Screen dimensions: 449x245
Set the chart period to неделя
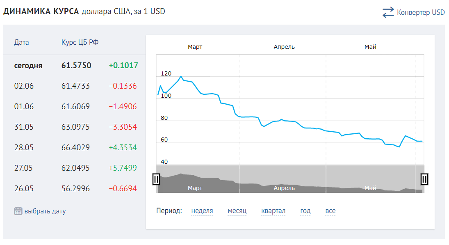[202, 211]
